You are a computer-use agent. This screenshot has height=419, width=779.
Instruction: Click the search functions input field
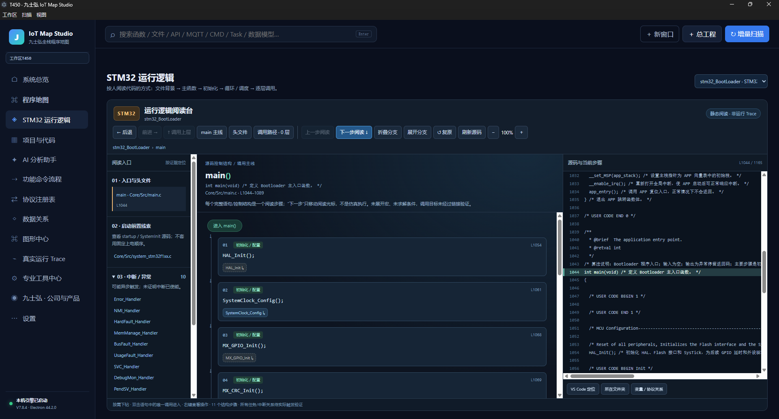[241, 34]
